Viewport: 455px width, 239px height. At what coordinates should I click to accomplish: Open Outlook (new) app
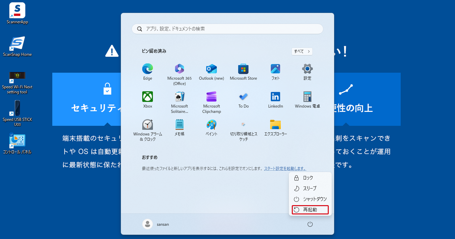(212, 72)
